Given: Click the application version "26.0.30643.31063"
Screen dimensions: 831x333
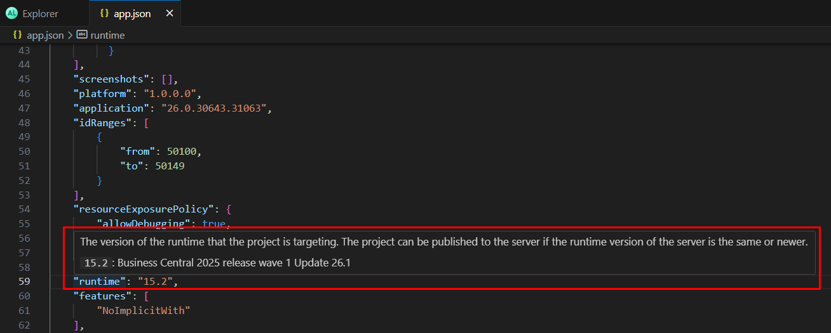Looking at the screenshot, I should tap(216, 108).
